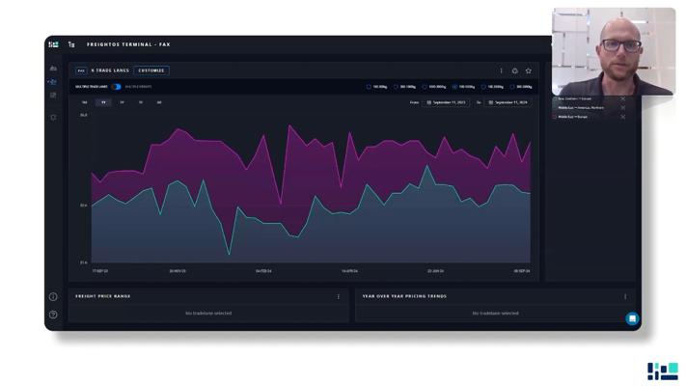
Task: Click the star favorite icon on chart panel
Action: click(528, 70)
